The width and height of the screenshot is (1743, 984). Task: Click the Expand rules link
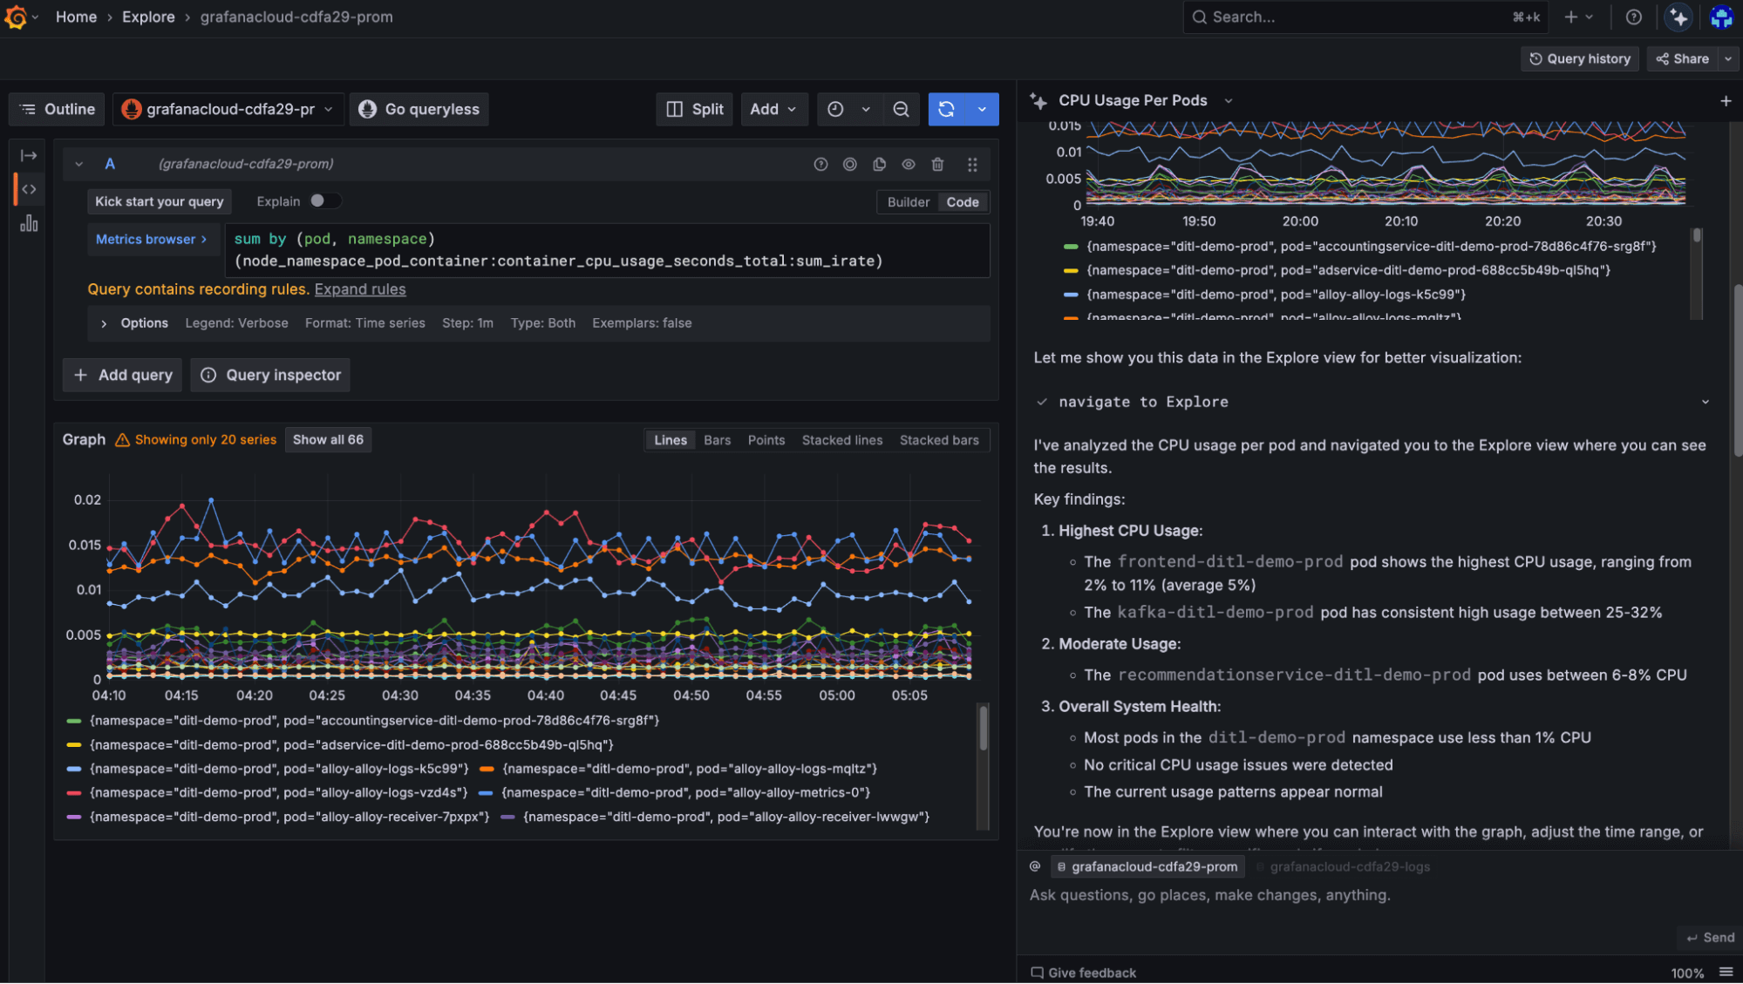(359, 288)
